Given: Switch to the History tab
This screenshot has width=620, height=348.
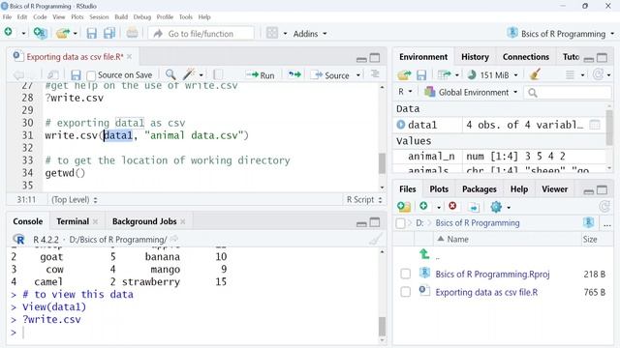Looking at the screenshot, I should click(x=475, y=57).
